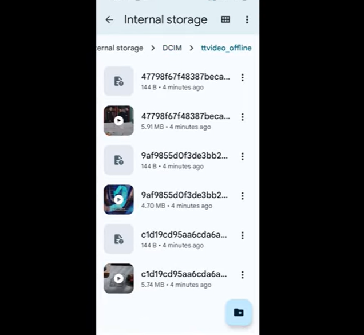Play the 4.70 MB video thumbnail

(118, 199)
